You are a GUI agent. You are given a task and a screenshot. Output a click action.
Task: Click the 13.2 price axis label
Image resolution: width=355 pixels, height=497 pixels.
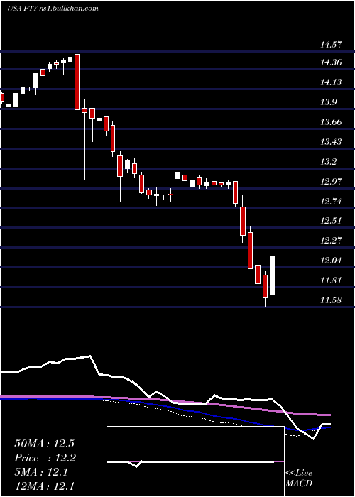pyautogui.click(x=329, y=162)
